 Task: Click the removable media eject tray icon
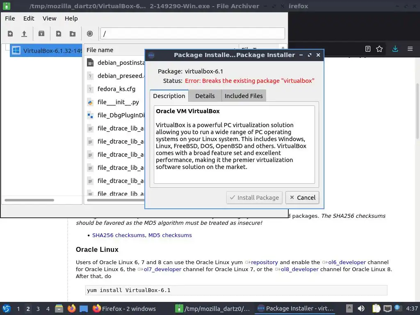coord(349,308)
